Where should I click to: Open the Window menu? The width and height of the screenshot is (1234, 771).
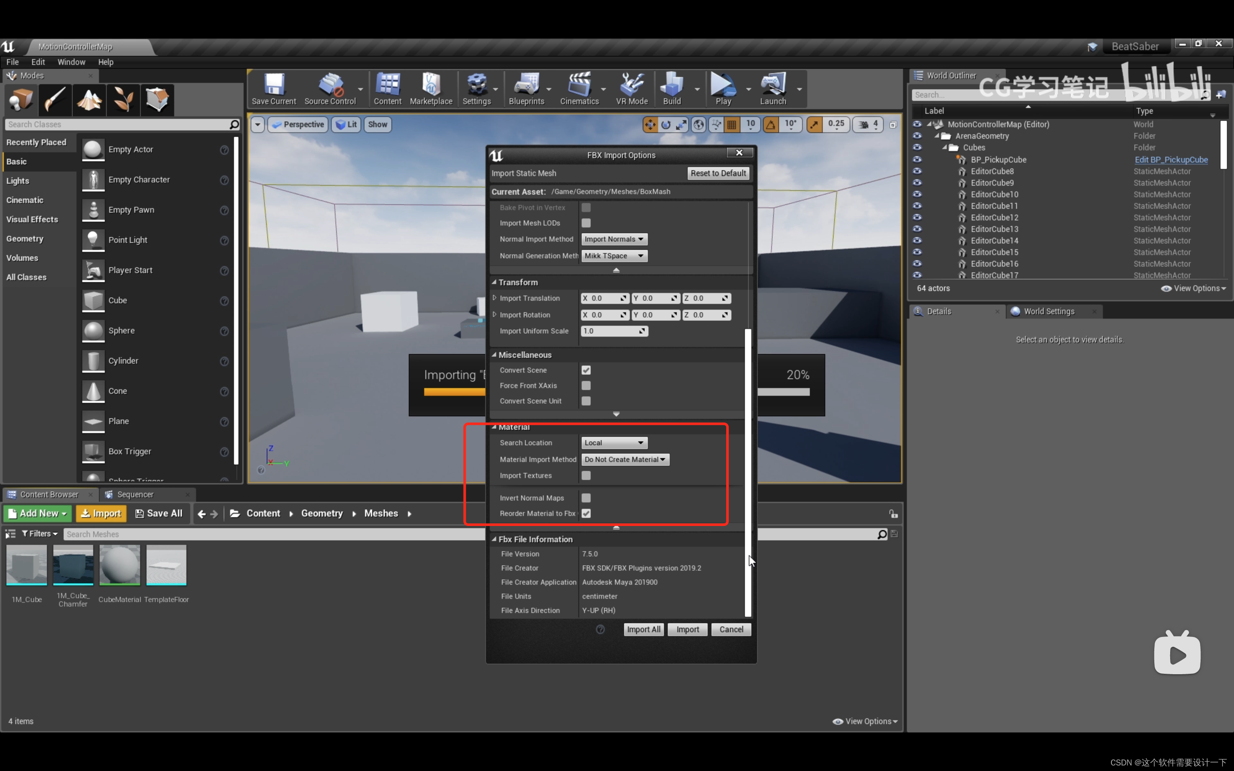[71, 62]
